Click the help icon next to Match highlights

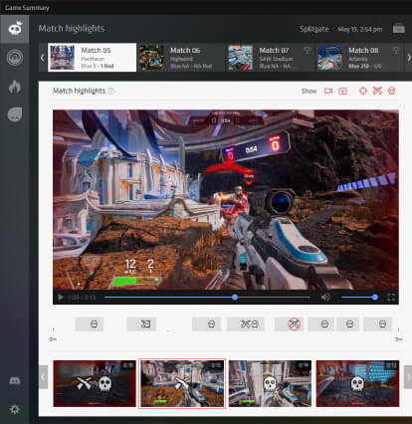click(111, 91)
